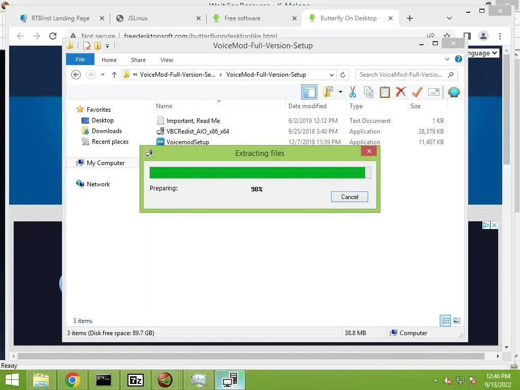Close the Butterfly On Desktop tab
The image size is (520, 390).
tap(391, 18)
